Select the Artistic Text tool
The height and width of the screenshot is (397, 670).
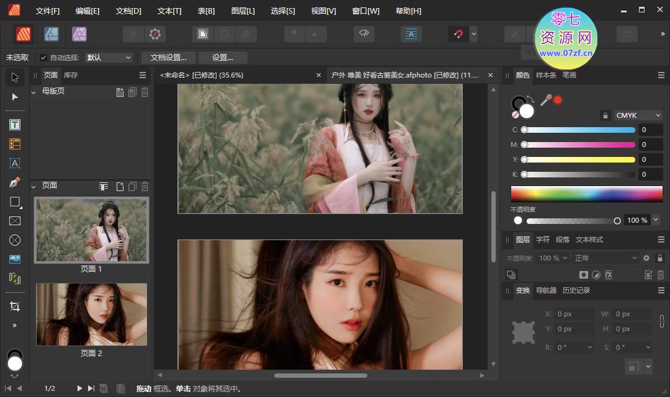click(15, 163)
